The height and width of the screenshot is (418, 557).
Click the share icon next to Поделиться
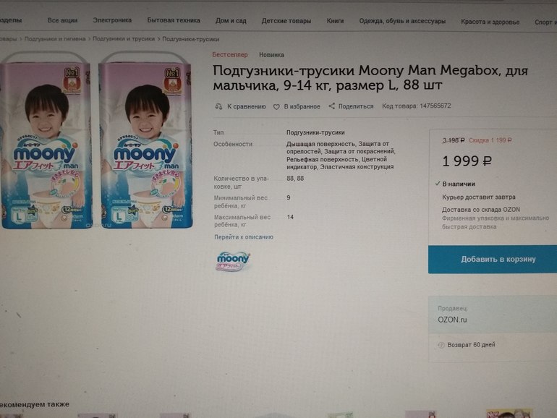pyautogui.click(x=332, y=106)
